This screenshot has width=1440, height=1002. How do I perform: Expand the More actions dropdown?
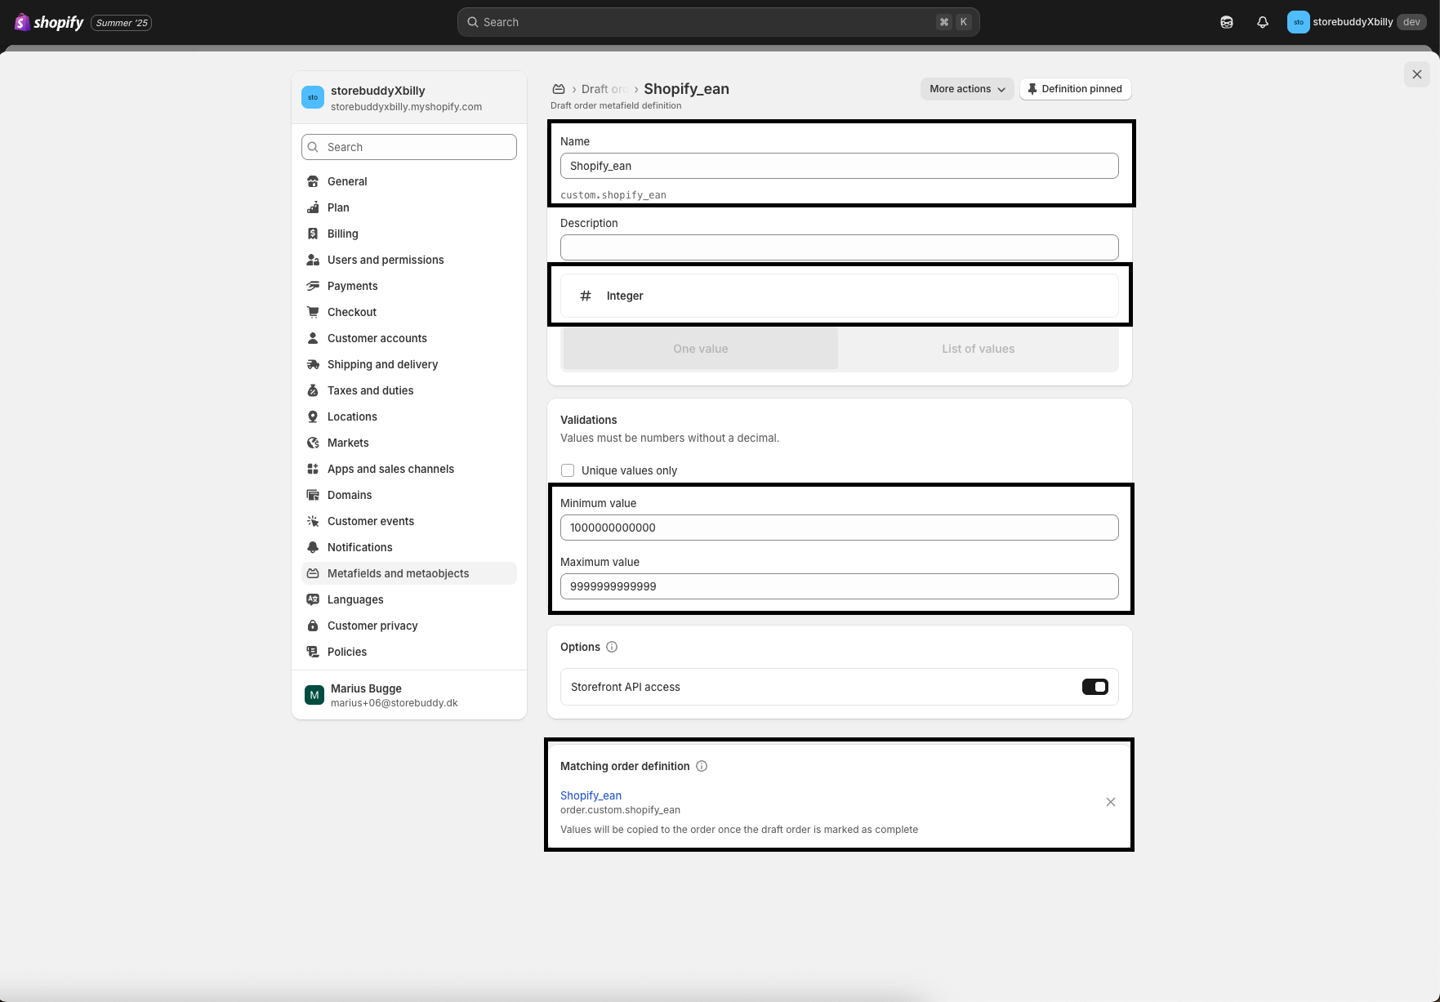[x=967, y=89]
